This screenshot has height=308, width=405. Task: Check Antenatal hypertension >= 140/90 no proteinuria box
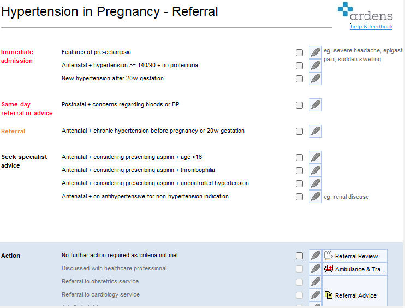tap(299, 66)
